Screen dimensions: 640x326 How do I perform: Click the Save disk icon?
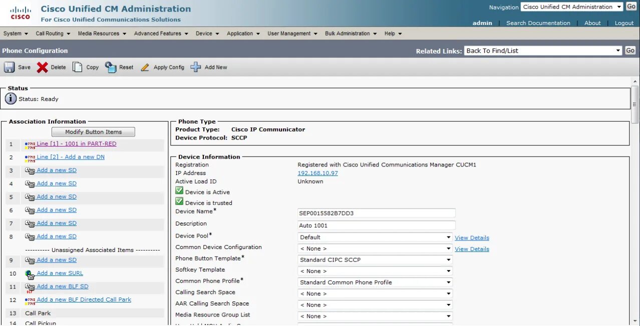[x=10, y=67]
